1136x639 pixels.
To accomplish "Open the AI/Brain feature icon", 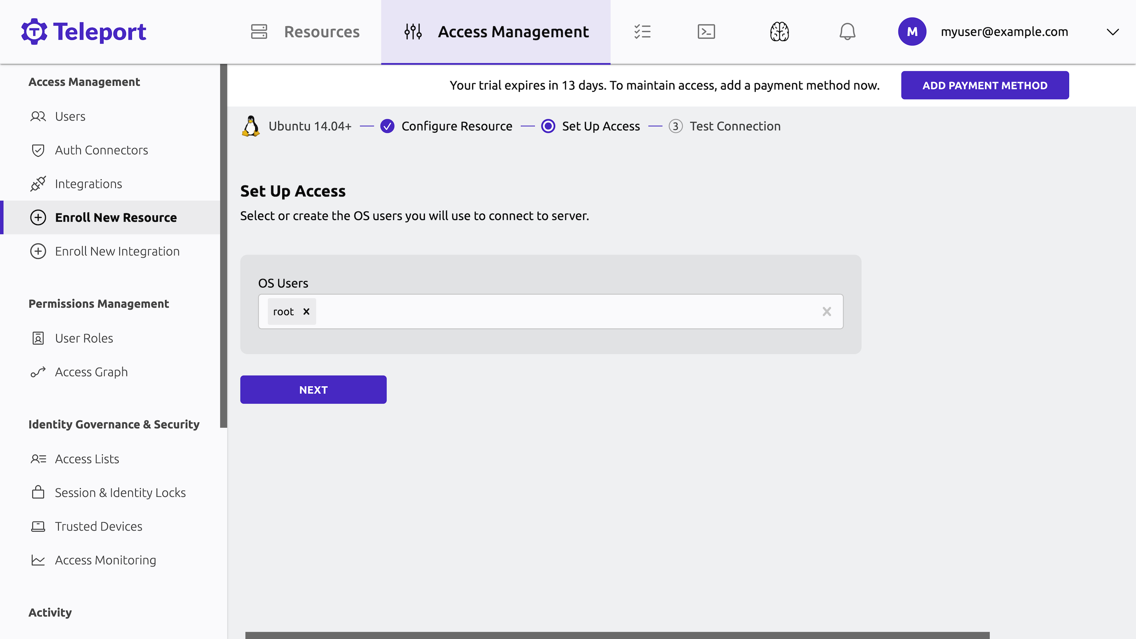I will pyautogui.click(x=779, y=31).
